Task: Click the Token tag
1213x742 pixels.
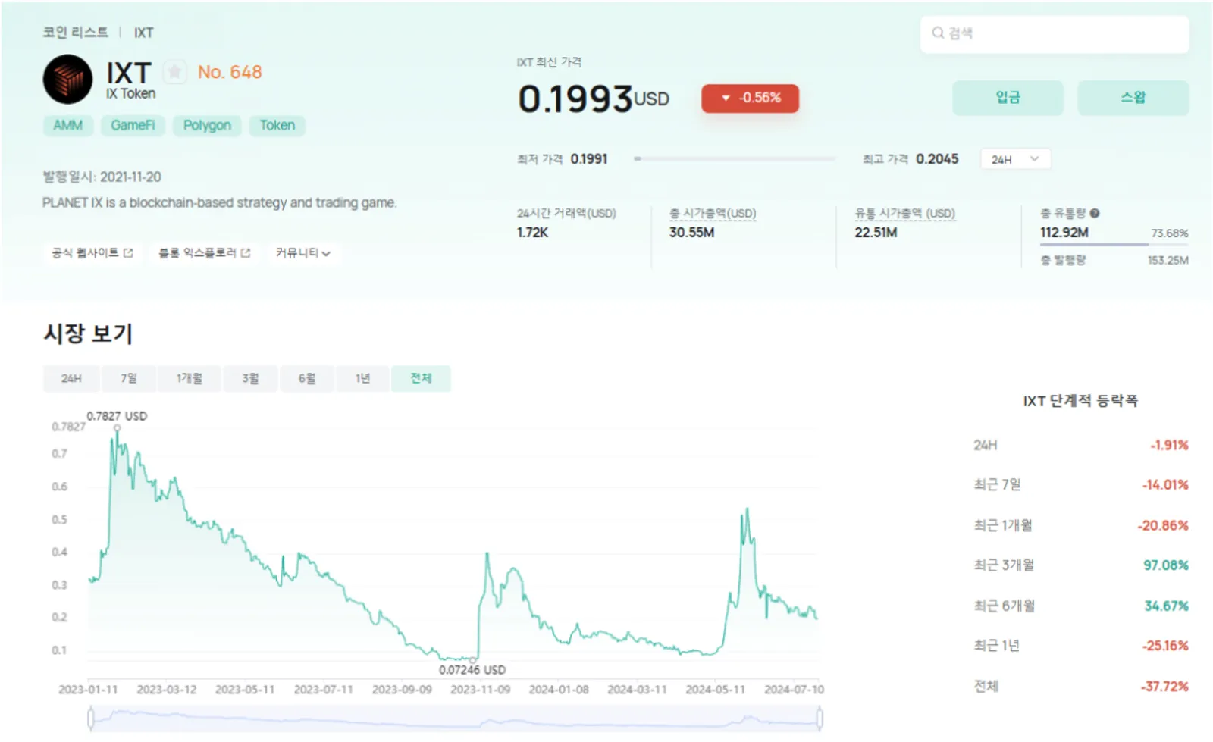Action: (277, 125)
